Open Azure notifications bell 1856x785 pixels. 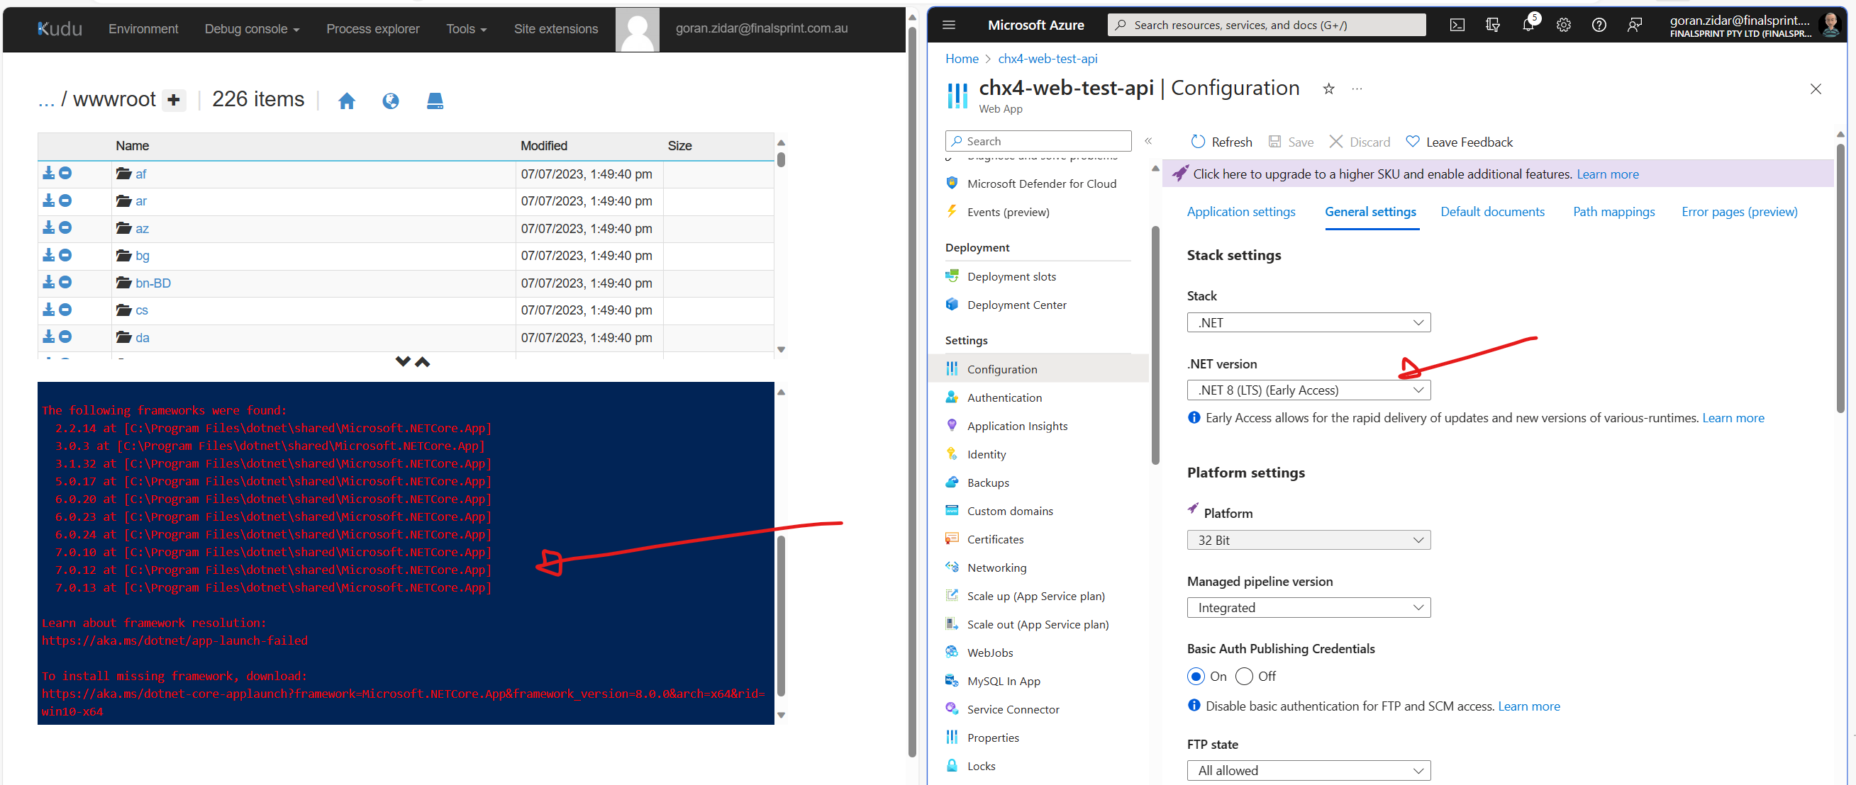click(1528, 26)
